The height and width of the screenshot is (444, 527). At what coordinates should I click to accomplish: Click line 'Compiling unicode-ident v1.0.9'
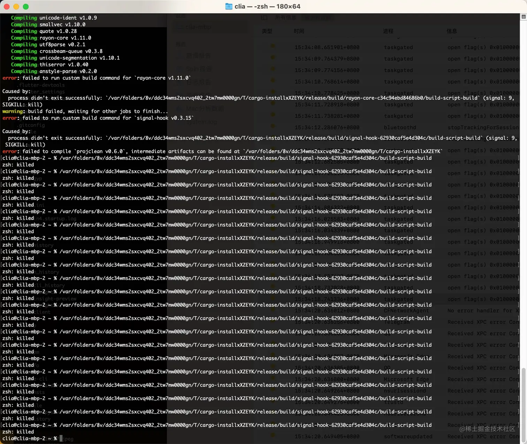pyautogui.click(x=54, y=18)
